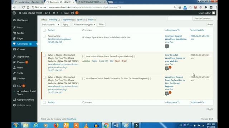Sort by Submitted On column header
Screen dimensions: 229x128
(197, 30)
